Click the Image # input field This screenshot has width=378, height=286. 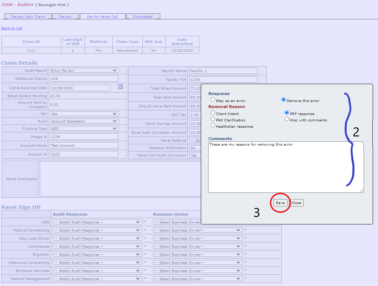tap(84, 136)
